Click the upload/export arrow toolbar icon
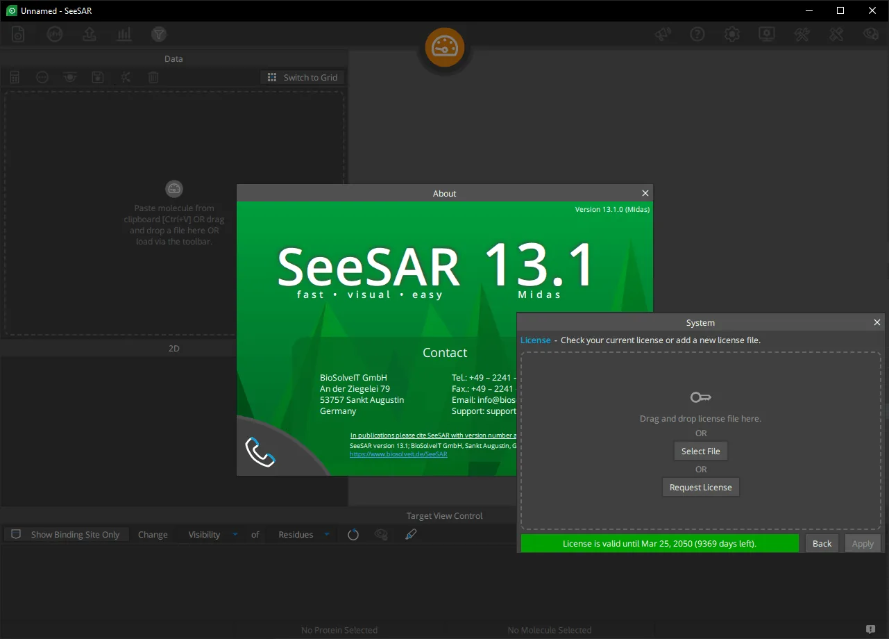 [x=90, y=34]
